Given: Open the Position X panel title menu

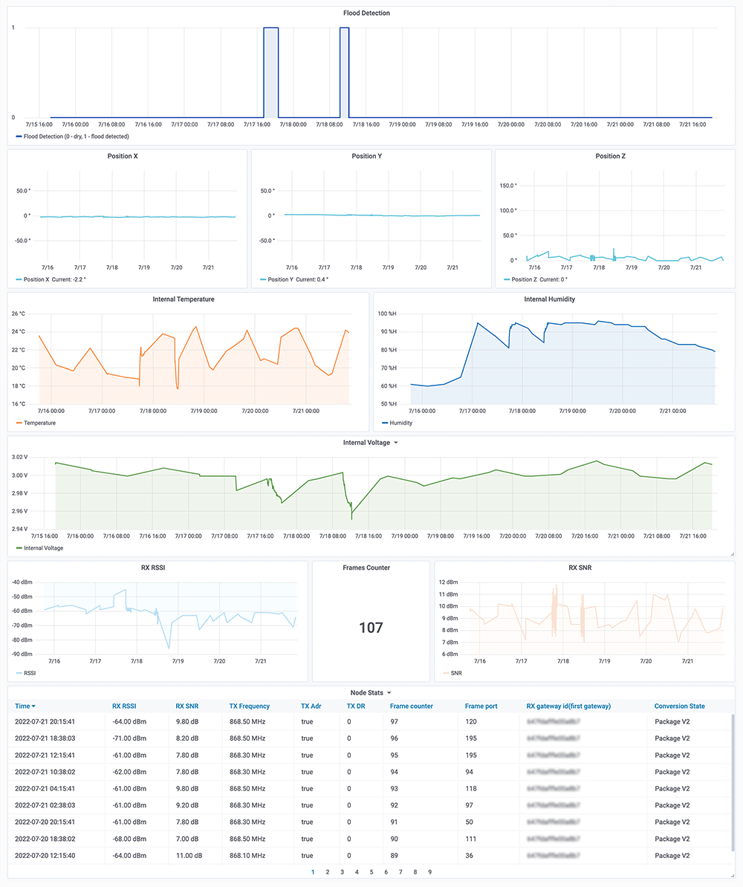Looking at the screenshot, I should pyautogui.click(x=123, y=156).
